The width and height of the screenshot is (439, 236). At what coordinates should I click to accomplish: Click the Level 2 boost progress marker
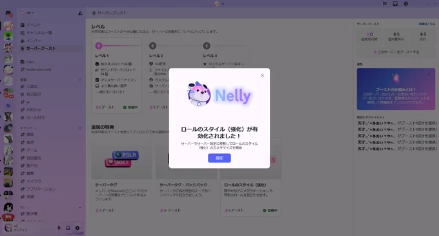[x=152, y=46]
